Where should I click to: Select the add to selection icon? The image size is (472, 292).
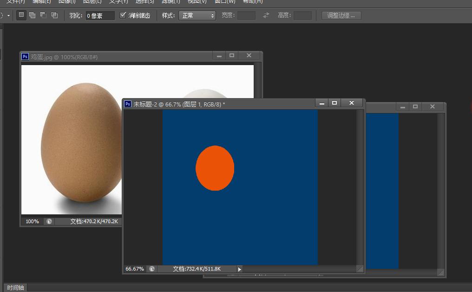[33, 15]
